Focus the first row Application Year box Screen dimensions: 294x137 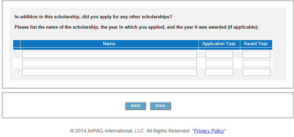coord(219,55)
